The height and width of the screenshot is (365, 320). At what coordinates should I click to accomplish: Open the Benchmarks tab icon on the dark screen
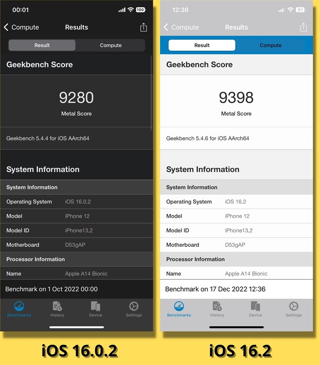[x=19, y=306]
